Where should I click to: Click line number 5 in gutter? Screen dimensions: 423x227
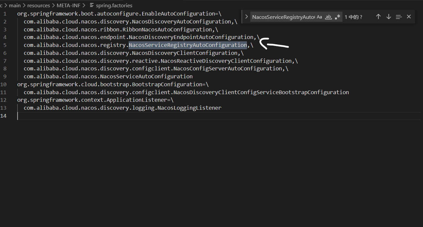tap(5, 45)
